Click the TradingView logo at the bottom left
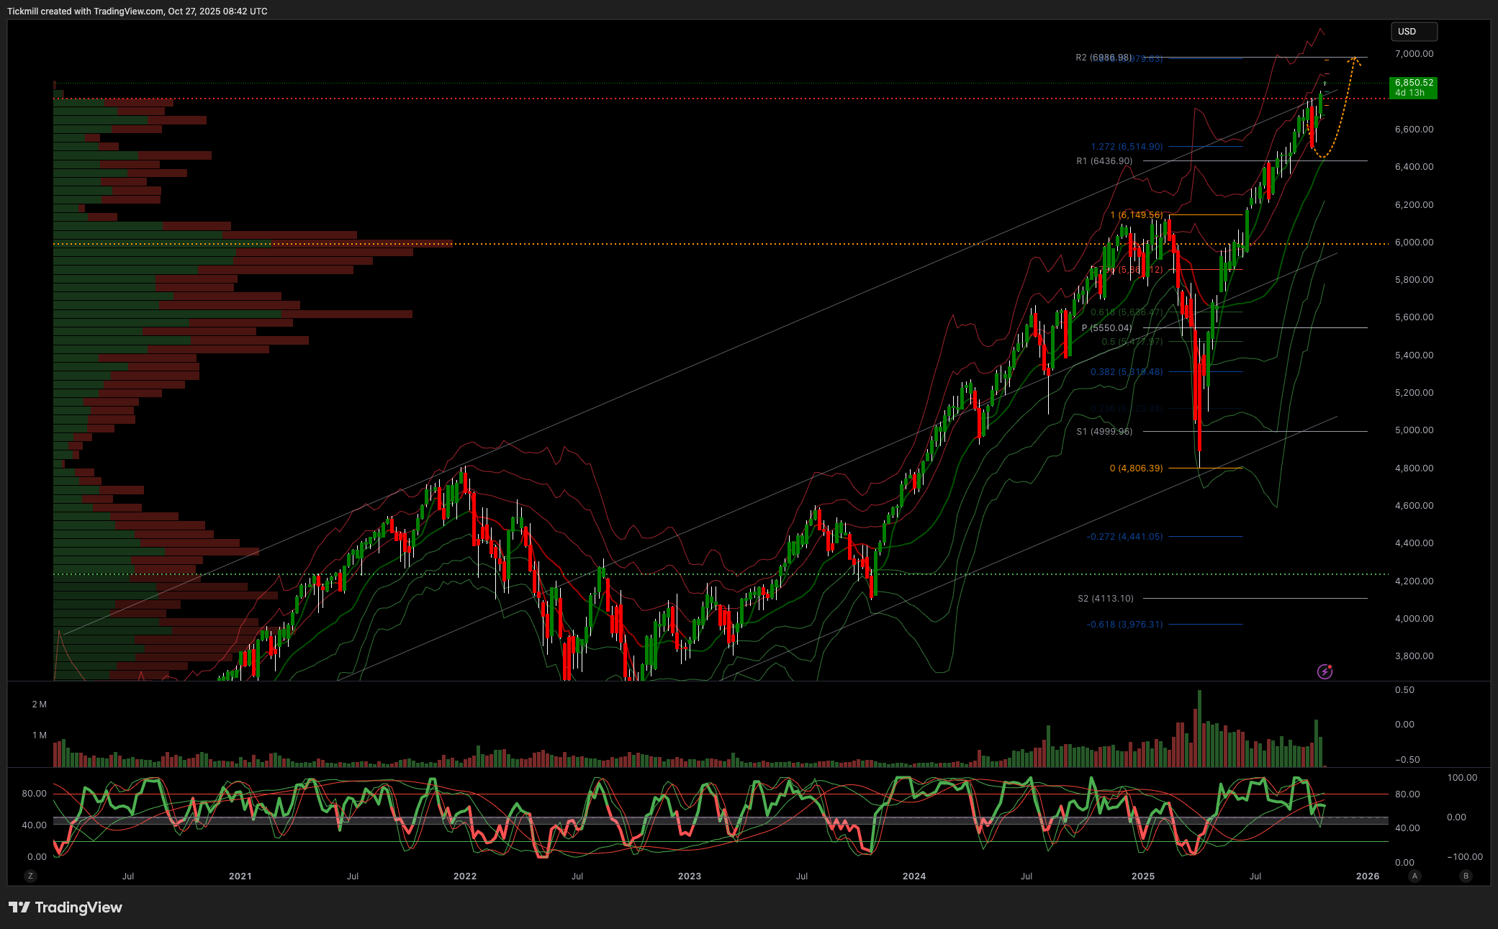 (66, 907)
